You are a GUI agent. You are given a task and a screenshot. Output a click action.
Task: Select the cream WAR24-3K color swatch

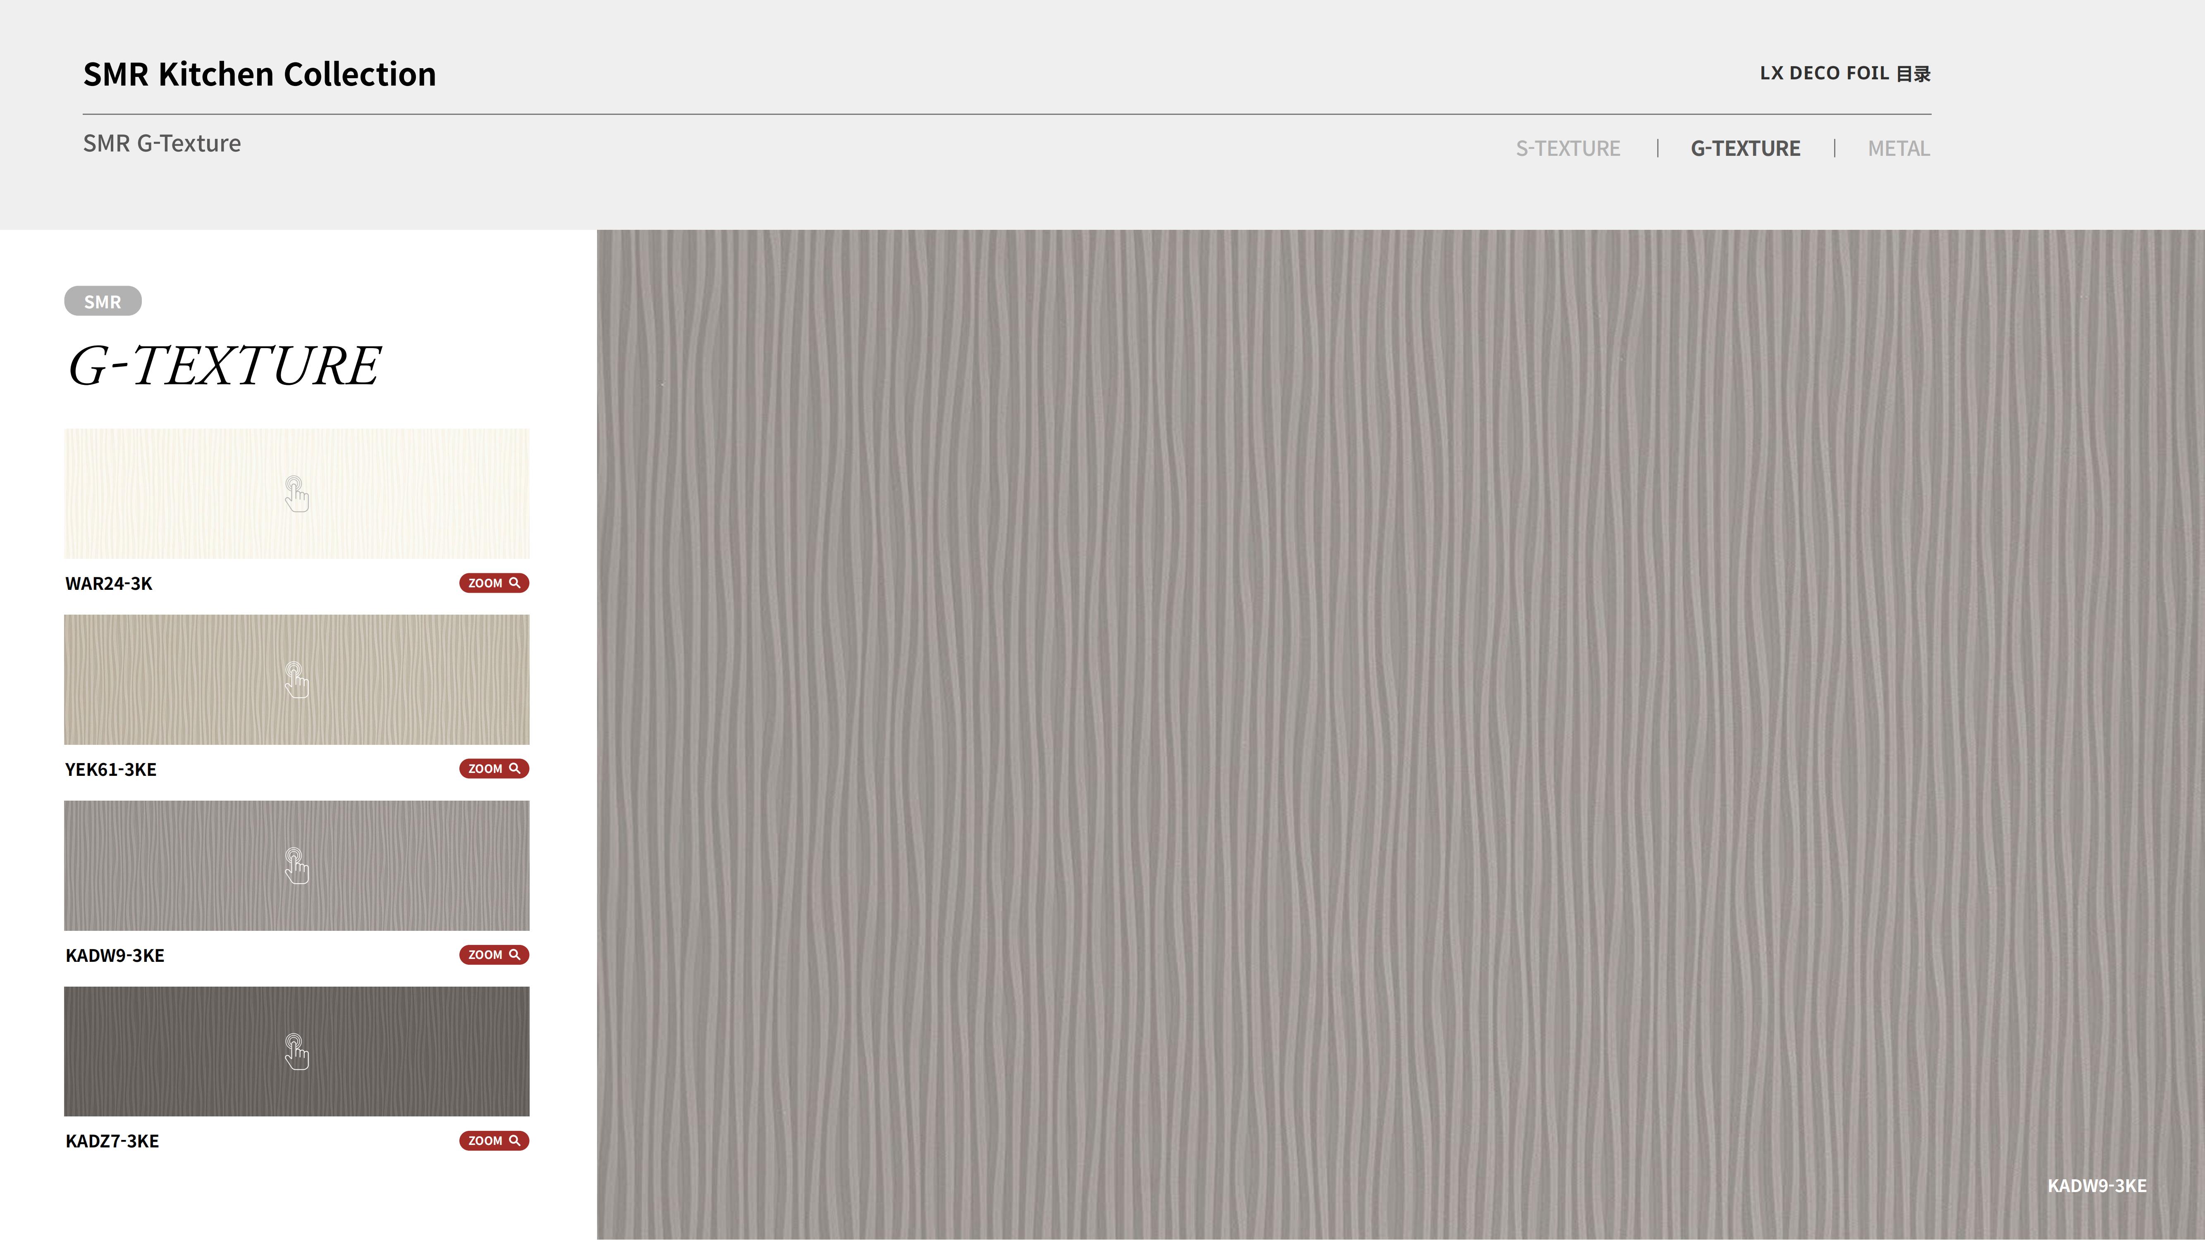(171, 494)
